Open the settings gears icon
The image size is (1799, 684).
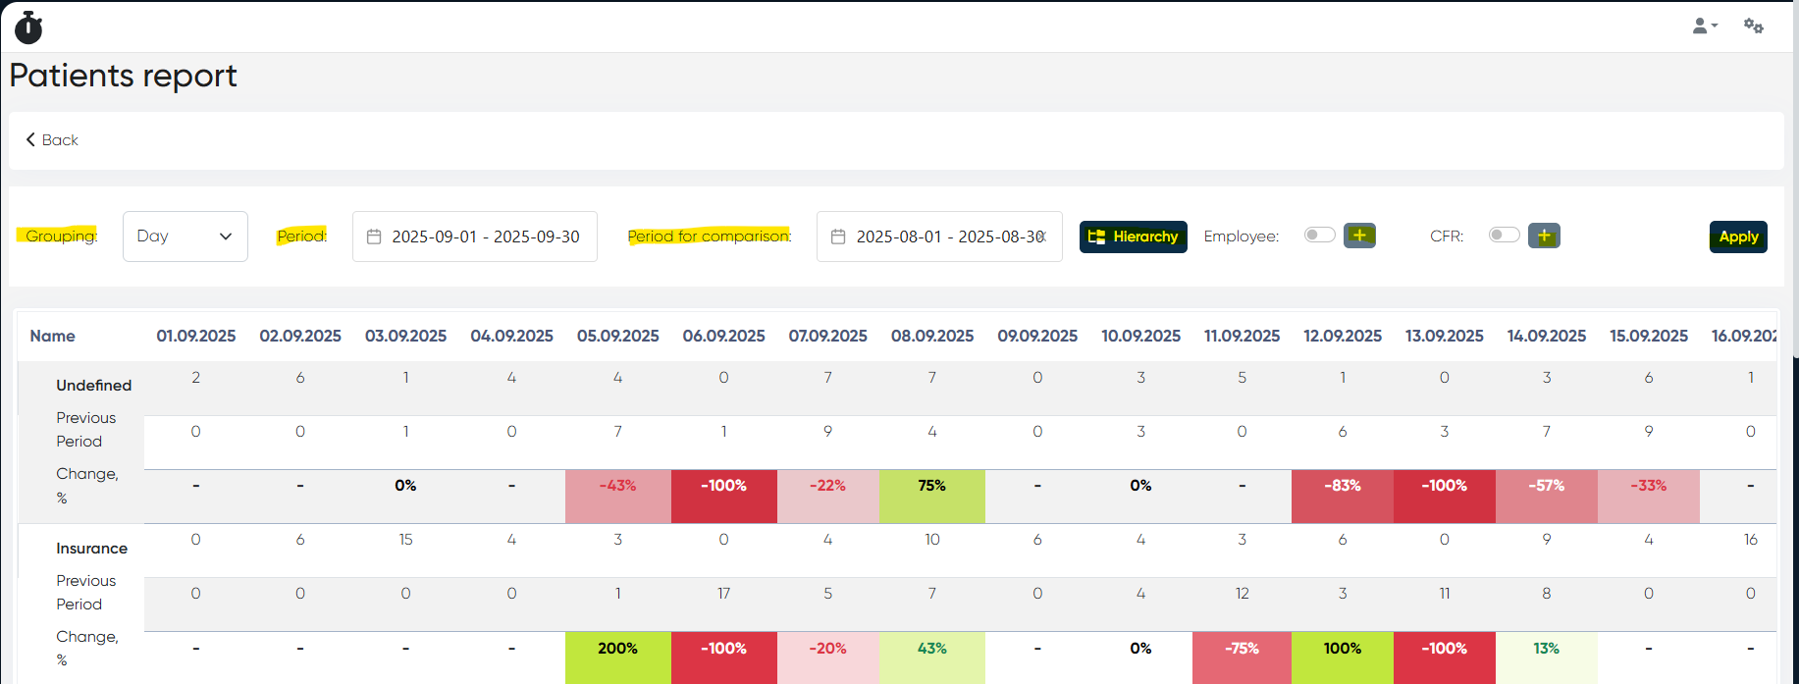click(1753, 26)
